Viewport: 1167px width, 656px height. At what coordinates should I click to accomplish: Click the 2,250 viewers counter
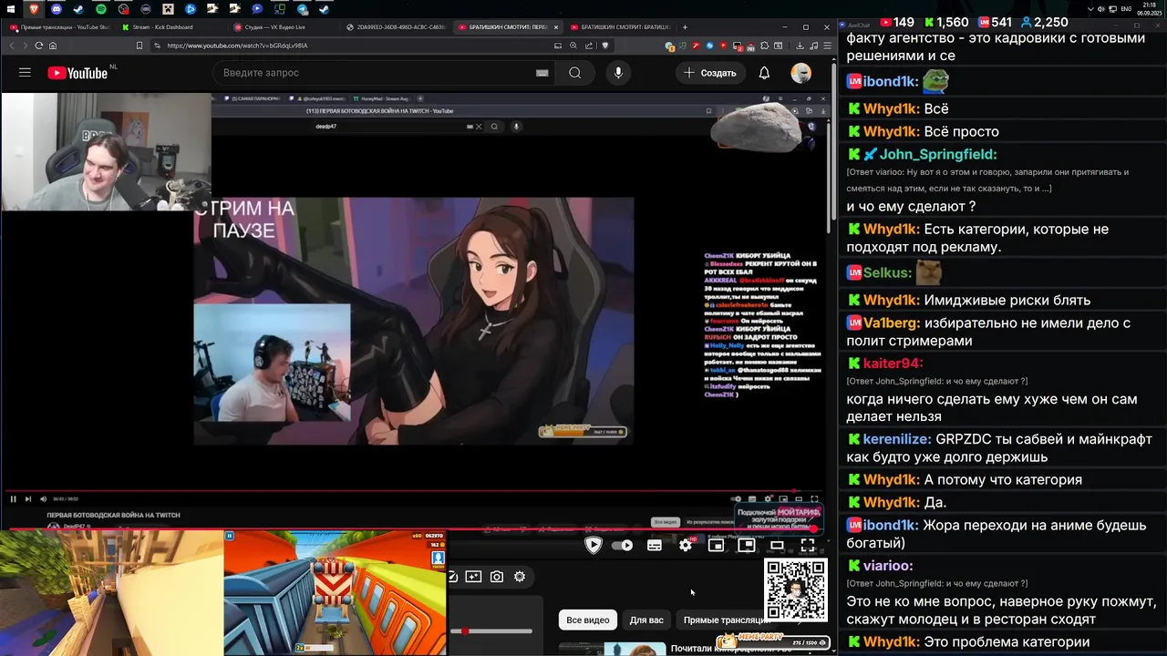(1044, 22)
